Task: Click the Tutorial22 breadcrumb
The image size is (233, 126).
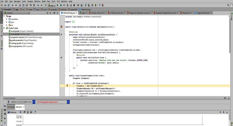Action: 6,10
